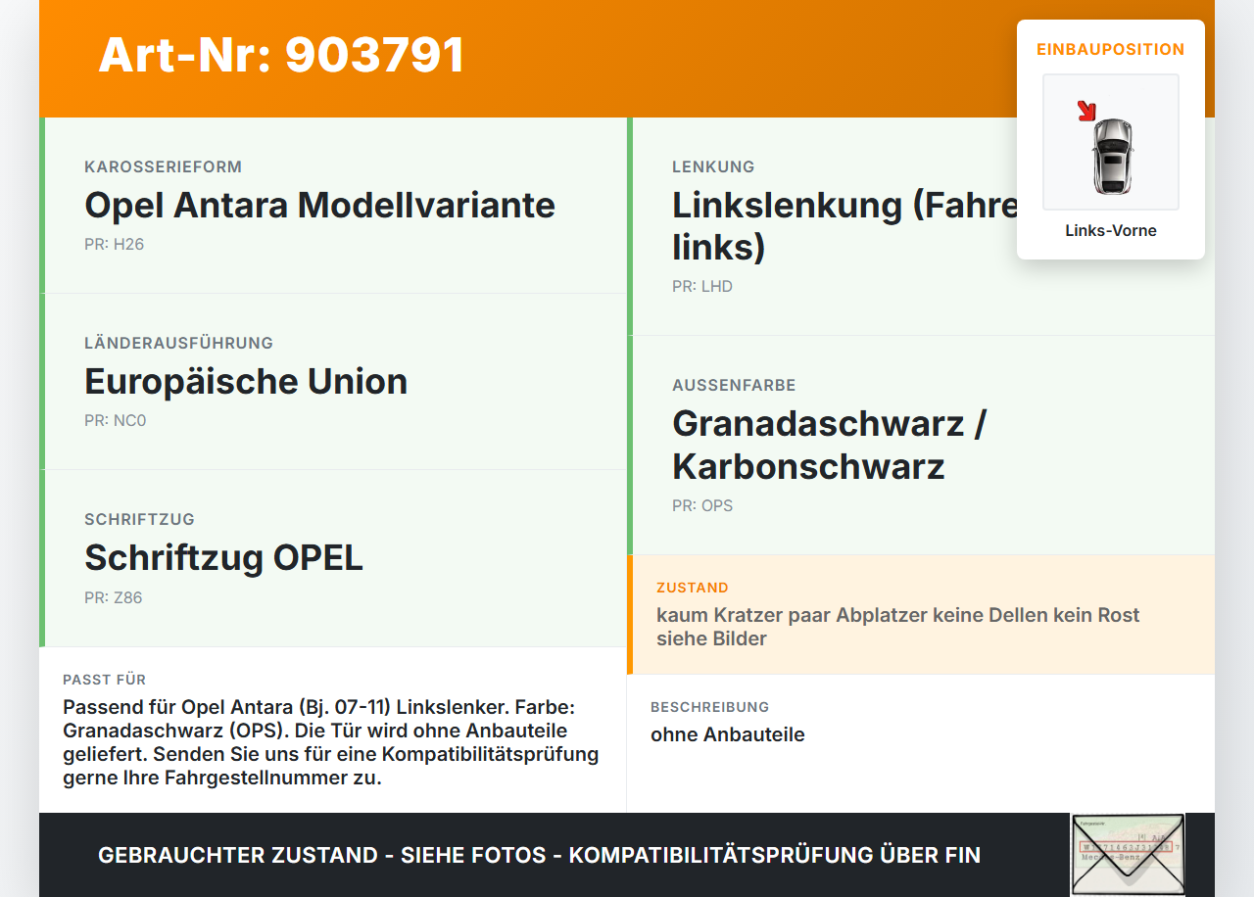This screenshot has width=1254, height=897.
Task: Click the SCHRIFTZUG label
Action: point(139,519)
